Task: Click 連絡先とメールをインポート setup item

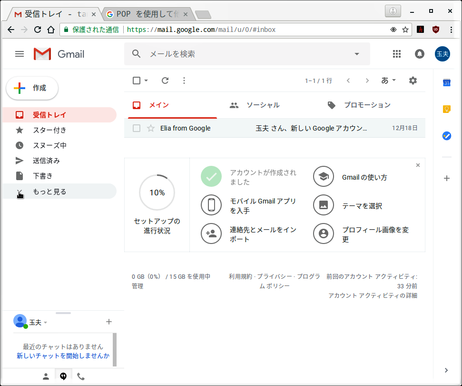Action: click(249, 234)
